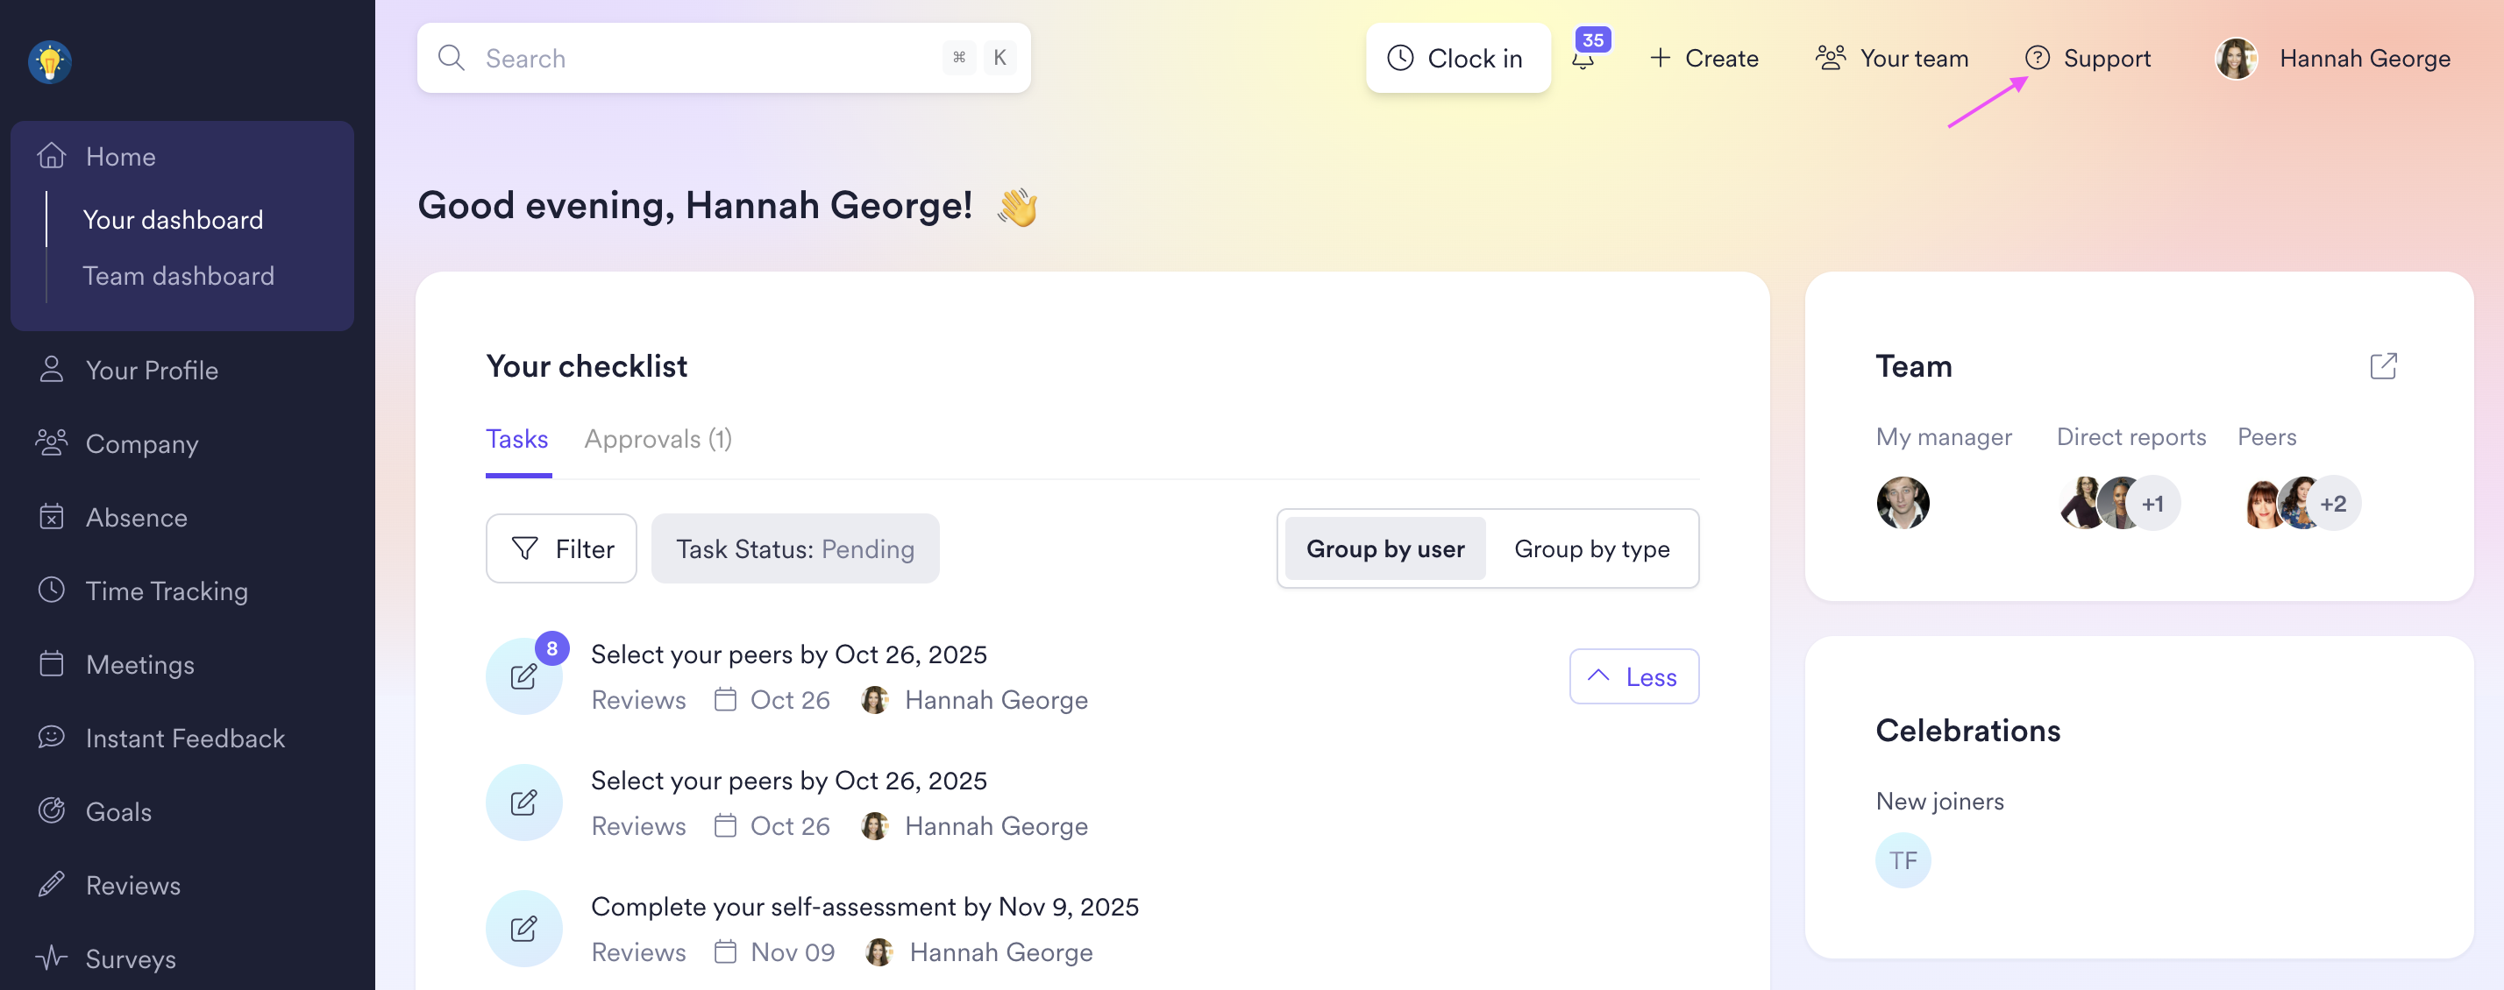
Task: Switch to Approvals (1) tab
Action: [x=657, y=439]
